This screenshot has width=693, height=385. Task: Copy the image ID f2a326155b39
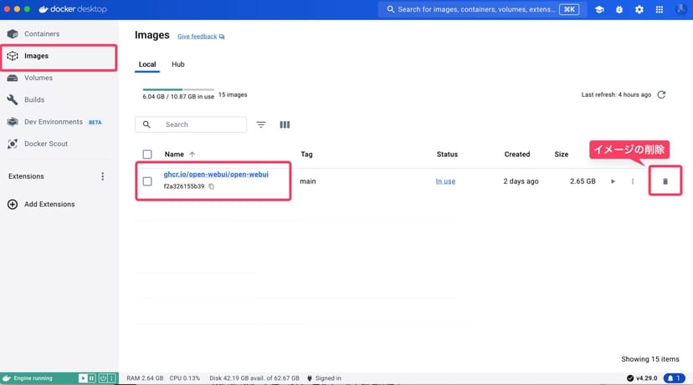pyautogui.click(x=211, y=186)
